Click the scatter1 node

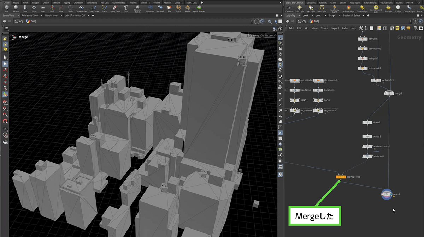(x=367, y=136)
